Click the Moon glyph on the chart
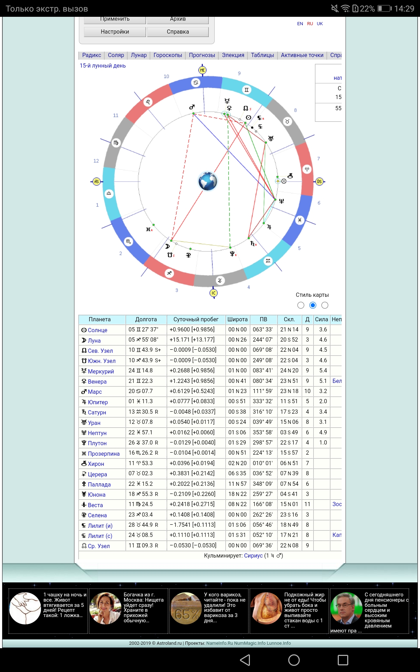 click(167, 246)
